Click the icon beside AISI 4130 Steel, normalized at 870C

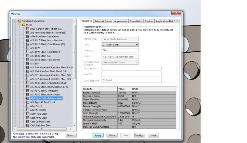tap(27, 87)
